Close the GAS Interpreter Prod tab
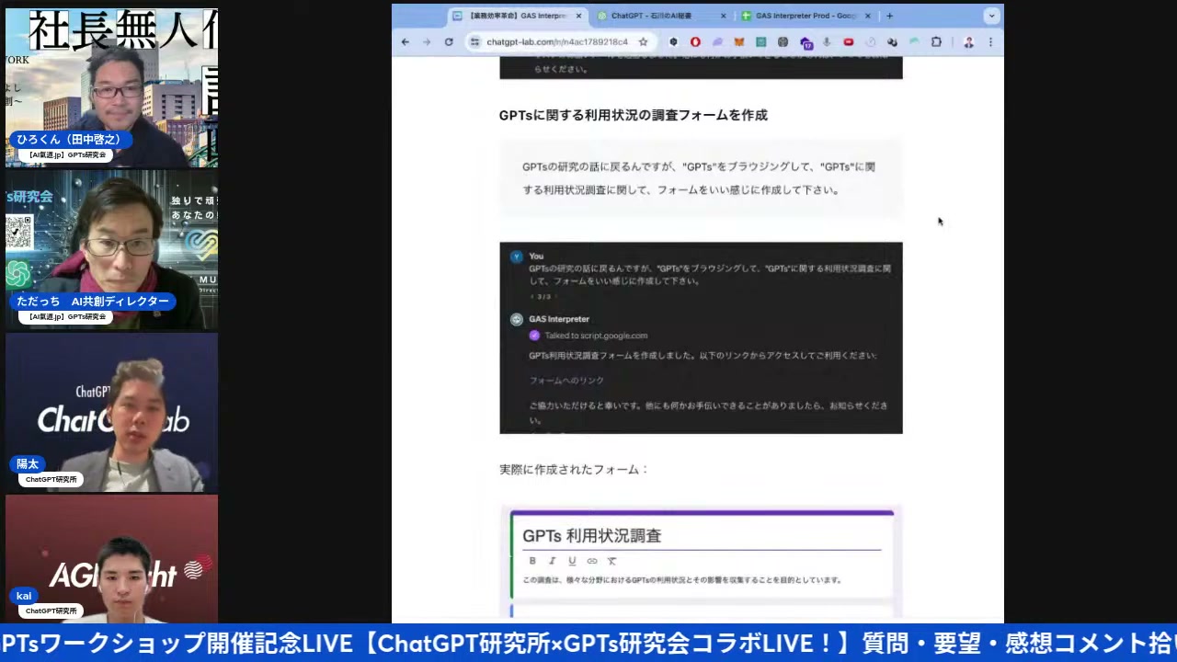 867,16
